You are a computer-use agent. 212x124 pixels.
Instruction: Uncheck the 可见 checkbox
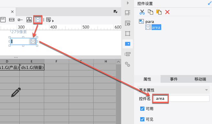tap(142, 119)
